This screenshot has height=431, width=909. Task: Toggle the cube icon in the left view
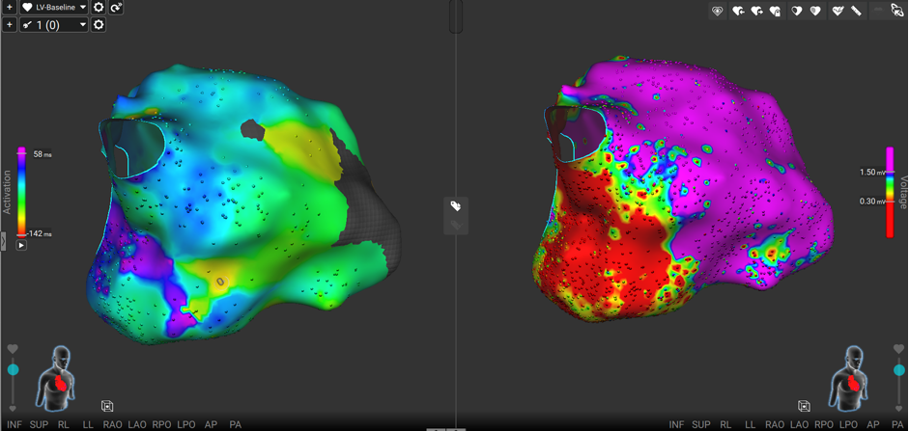tap(107, 406)
